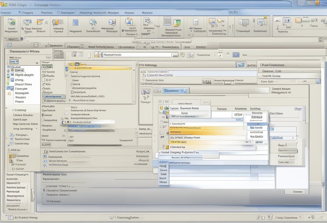The width and height of the screenshot is (327, 223).
Task: Click the blue underlined link in dialog top-right
Action: coord(298,109)
